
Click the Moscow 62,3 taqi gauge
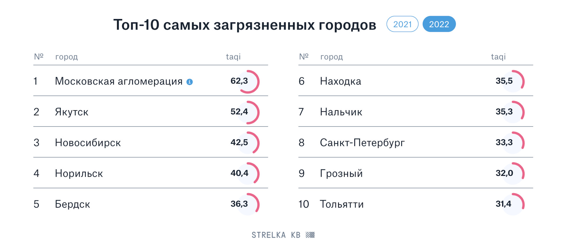248,81
